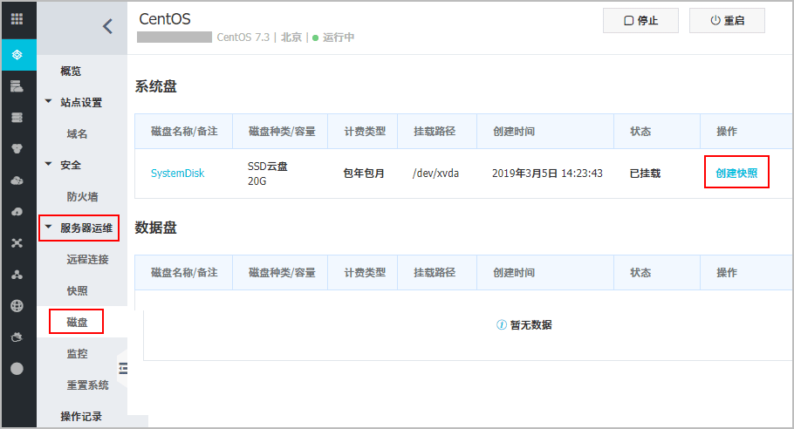The height and width of the screenshot is (429, 794).
Task: Open the SystemDisk disk link
Action: click(x=177, y=174)
